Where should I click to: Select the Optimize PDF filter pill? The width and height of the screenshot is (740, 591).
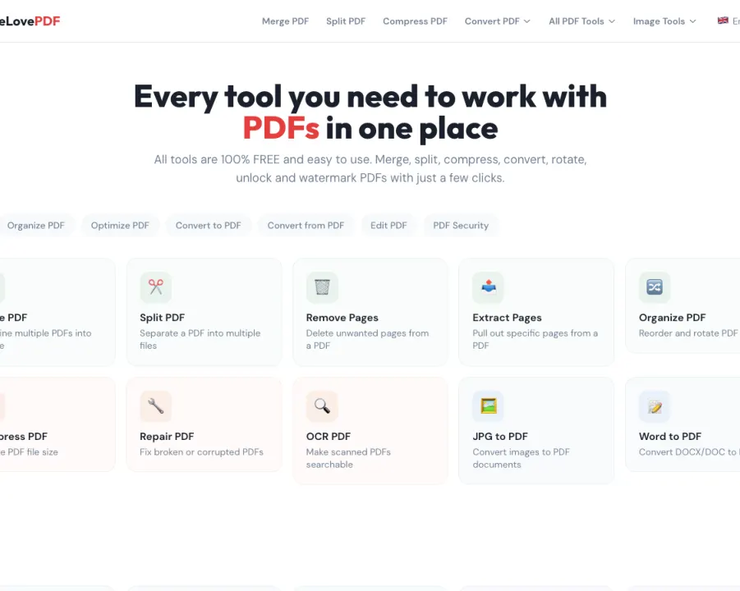point(120,226)
